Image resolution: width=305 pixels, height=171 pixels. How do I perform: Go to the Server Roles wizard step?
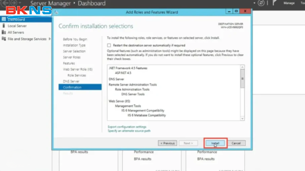click(72, 57)
